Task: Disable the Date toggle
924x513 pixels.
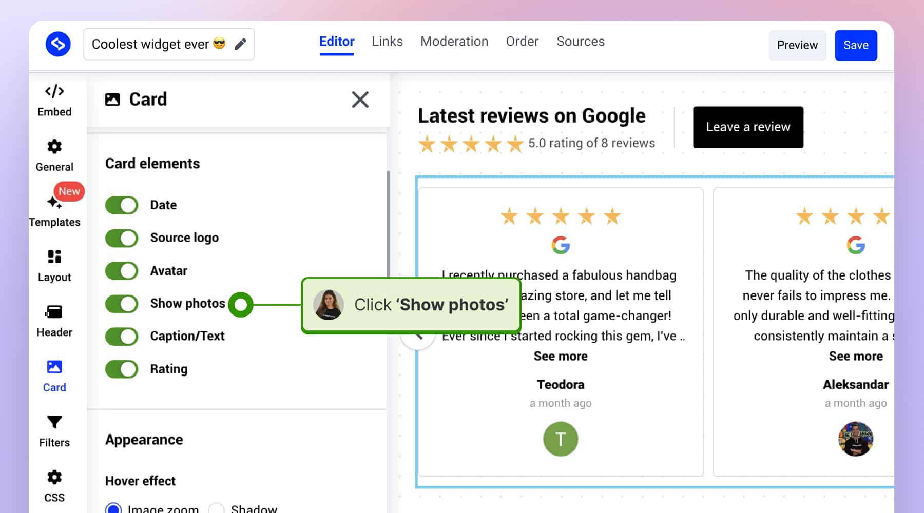Action: (121, 205)
